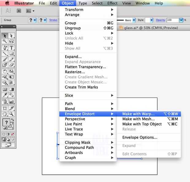This screenshot has height=182, width=190.
Task: Toggle Draw Inside mode
Action: (x=13, y=139)
